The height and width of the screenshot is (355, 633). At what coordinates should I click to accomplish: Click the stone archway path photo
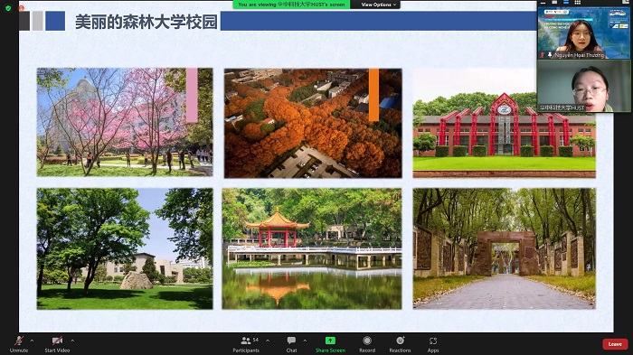click(505, 248)
